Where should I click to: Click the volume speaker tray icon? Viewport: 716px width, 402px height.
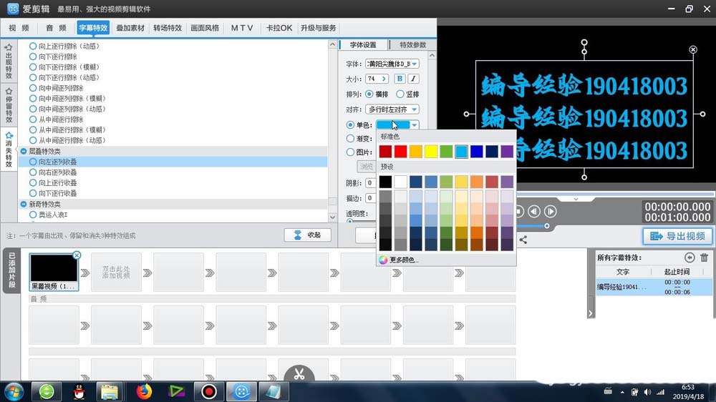coord(647,392)
